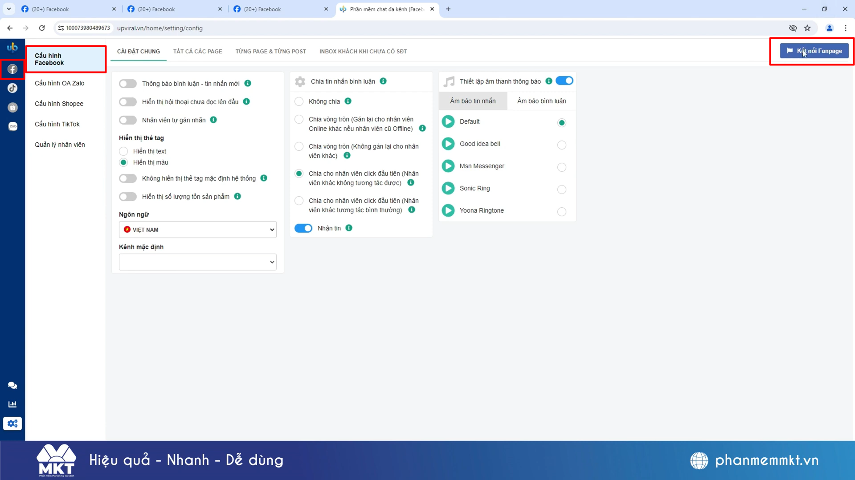
Task: Click the music note icon in sound panel
Action: (x=449, y=81)
